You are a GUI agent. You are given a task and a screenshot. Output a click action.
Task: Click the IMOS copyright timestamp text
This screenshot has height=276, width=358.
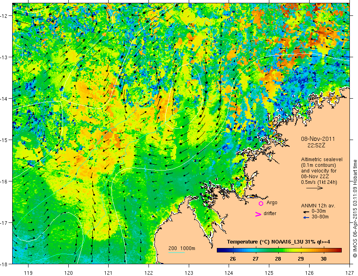pyautogui.click(x=355, y=209)
